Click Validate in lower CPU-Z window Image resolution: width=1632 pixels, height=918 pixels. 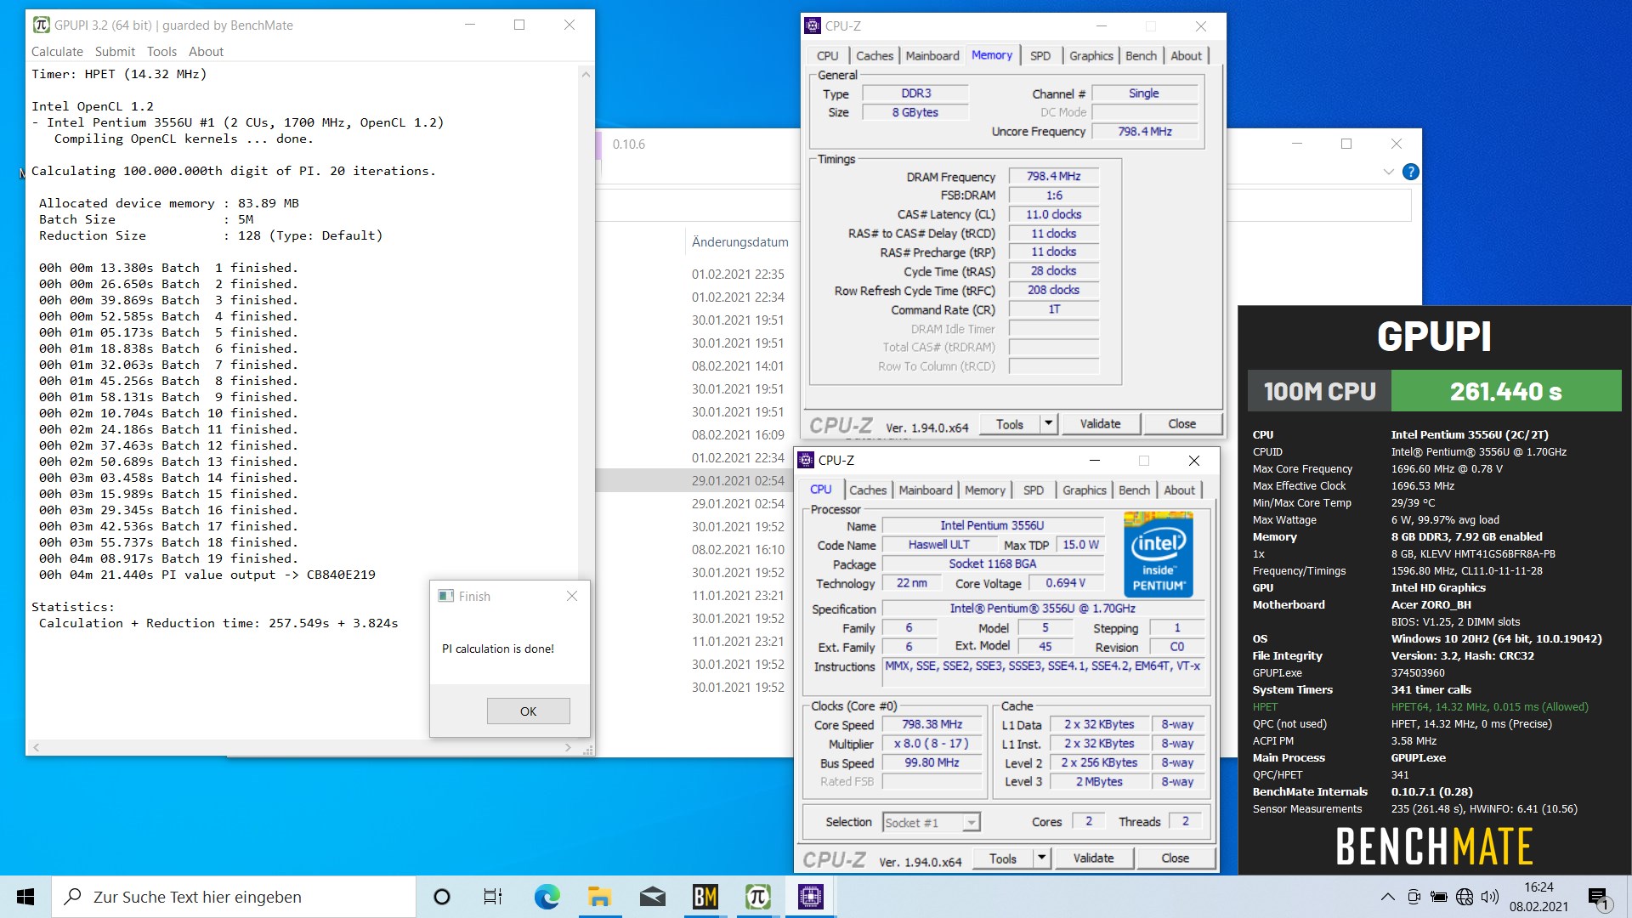click(1093, 858)
